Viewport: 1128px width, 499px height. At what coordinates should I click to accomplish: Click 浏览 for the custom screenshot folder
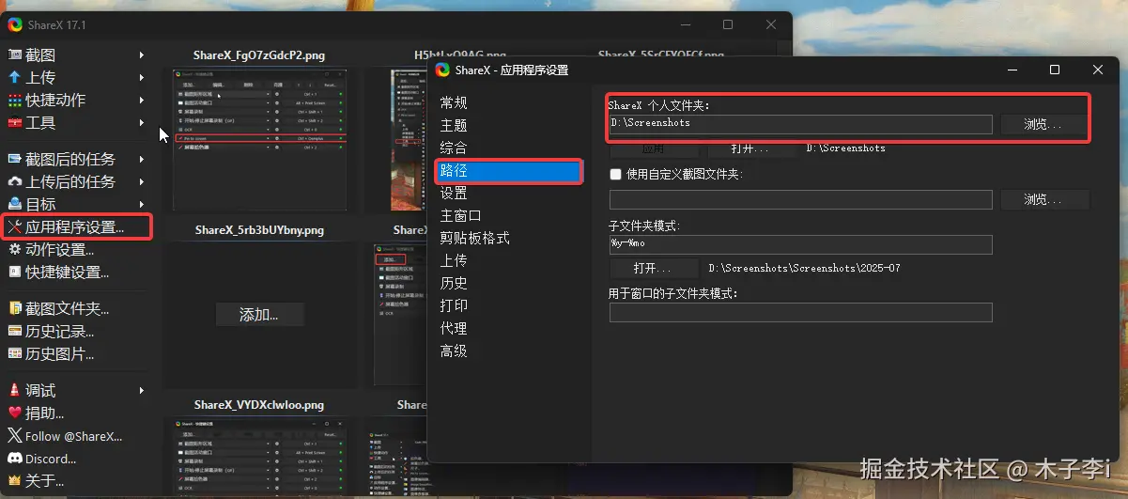click(1043, 199)
